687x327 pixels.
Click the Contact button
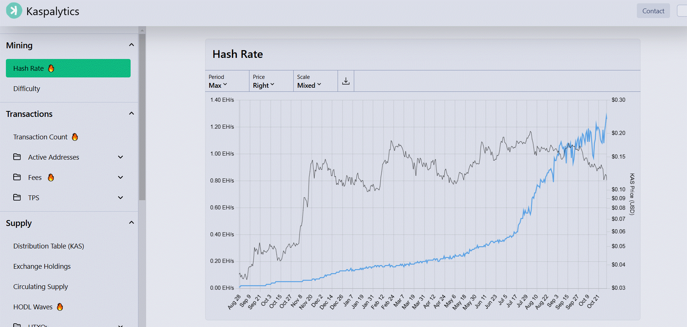653,11
